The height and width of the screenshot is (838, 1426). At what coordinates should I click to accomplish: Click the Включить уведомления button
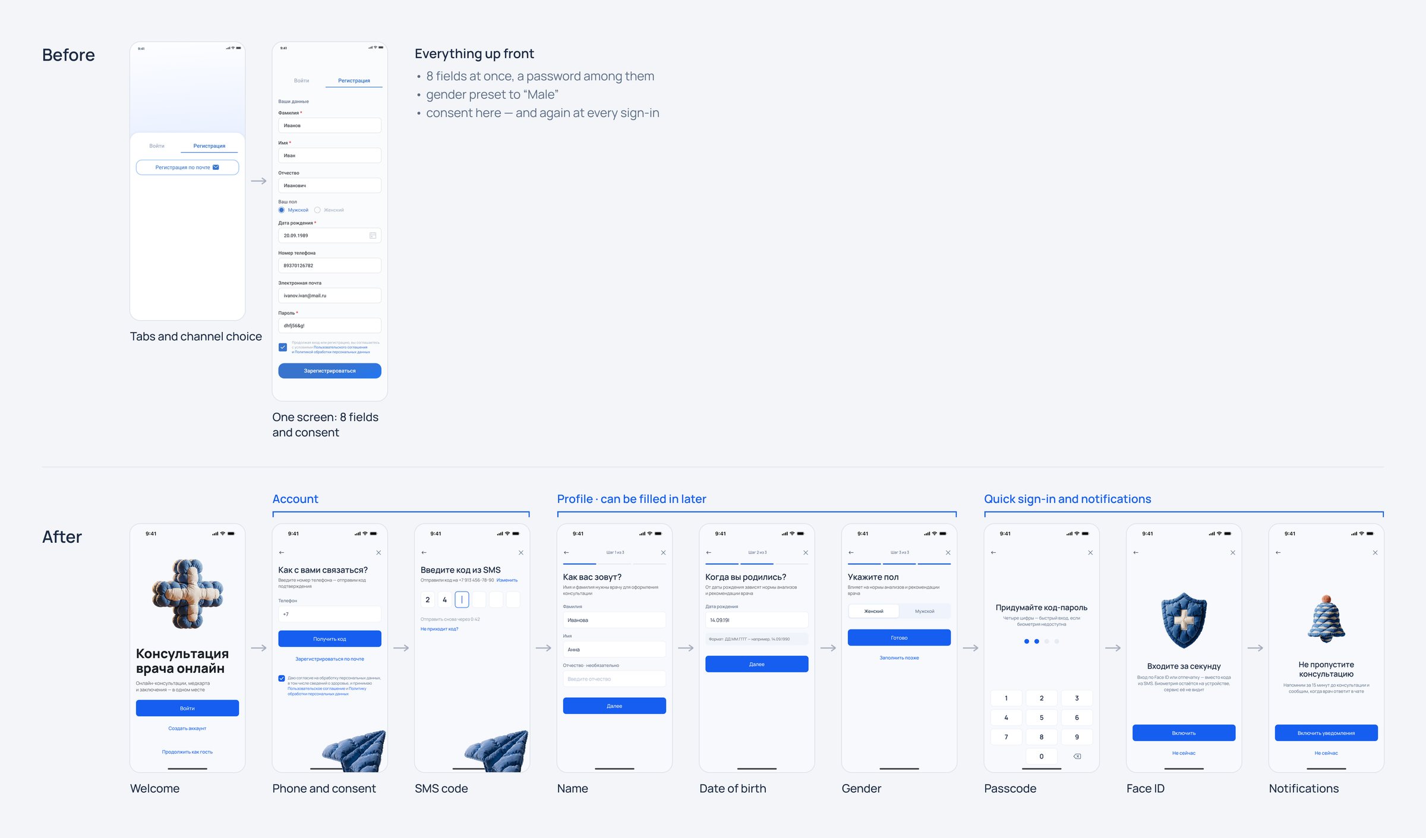pyautogui.click(x=1326, y=733)
